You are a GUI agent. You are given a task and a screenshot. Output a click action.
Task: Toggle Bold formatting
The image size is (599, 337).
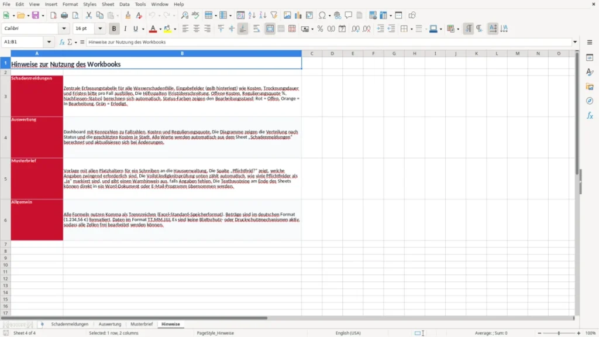[x=114, y=29]
